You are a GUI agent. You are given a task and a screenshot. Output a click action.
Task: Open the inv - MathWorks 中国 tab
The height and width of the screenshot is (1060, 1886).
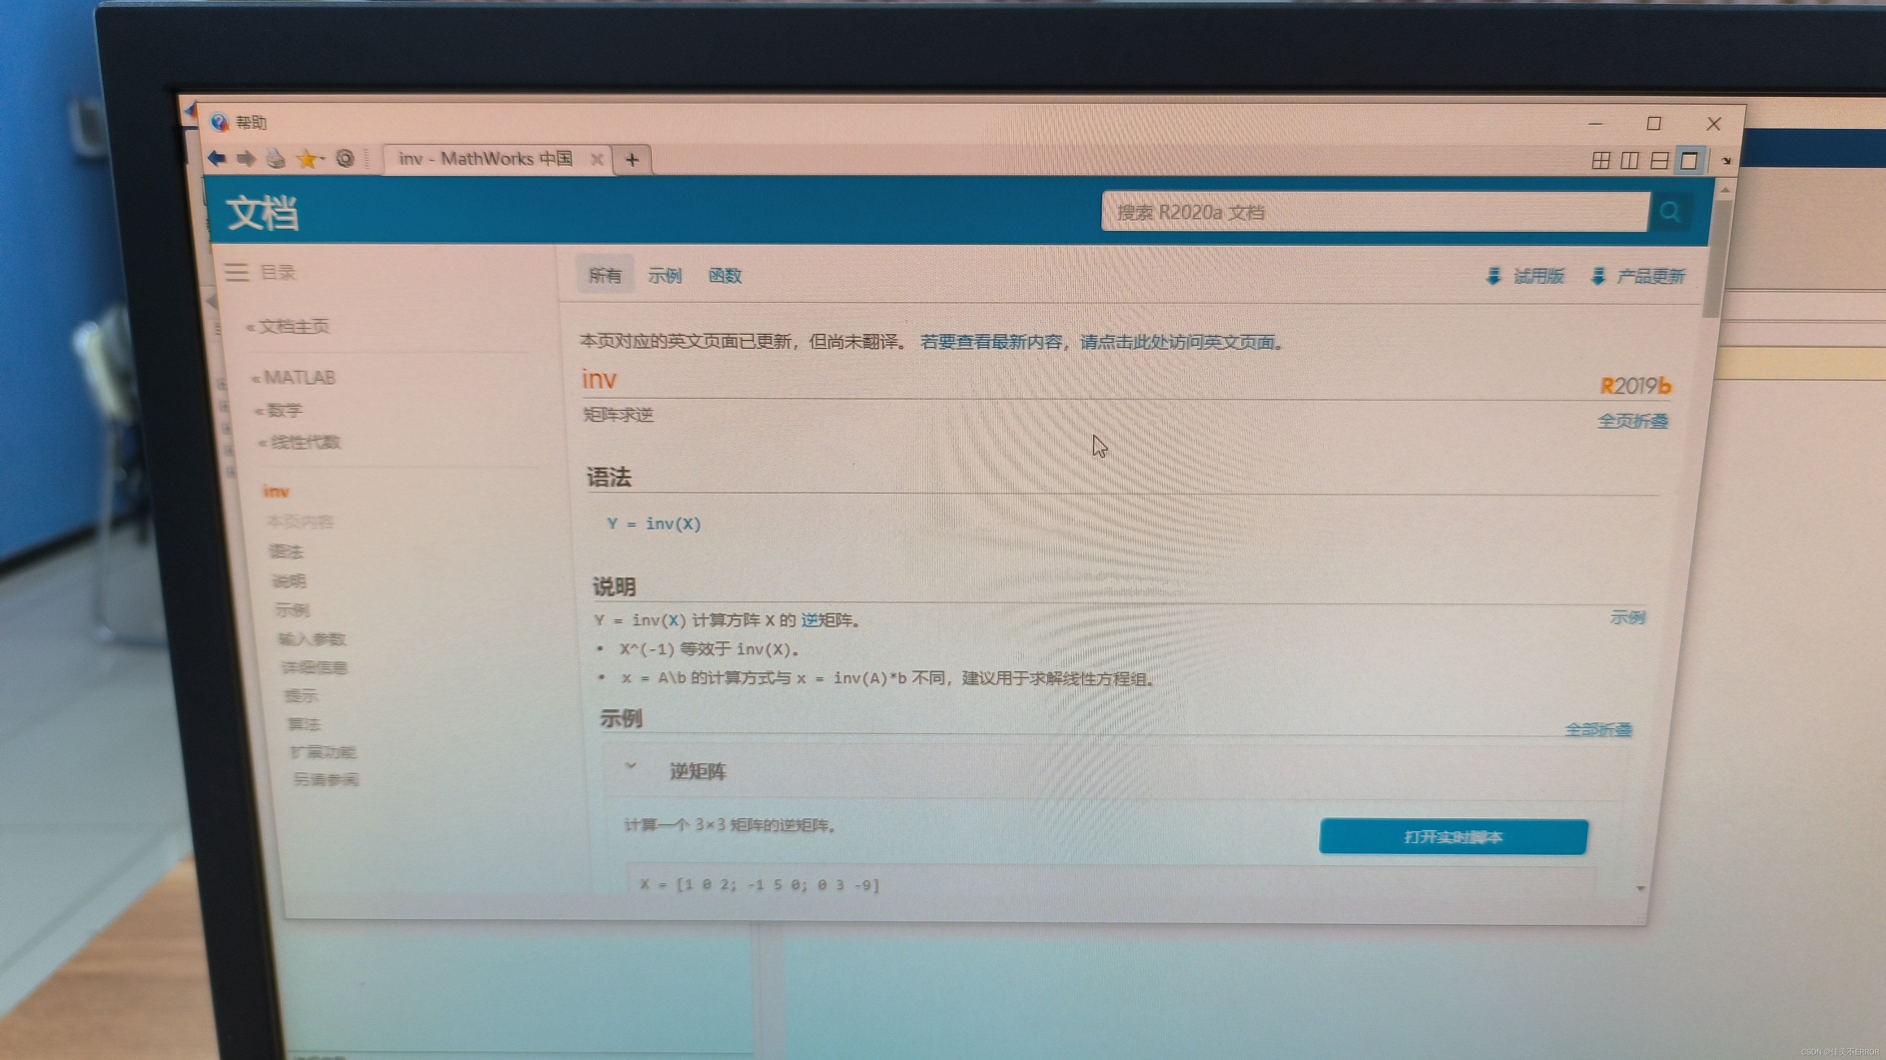(x=486, y=159)
